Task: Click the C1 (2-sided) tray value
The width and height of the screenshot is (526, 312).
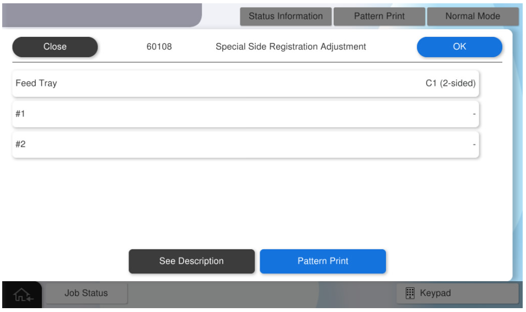Action: [450, 84]
